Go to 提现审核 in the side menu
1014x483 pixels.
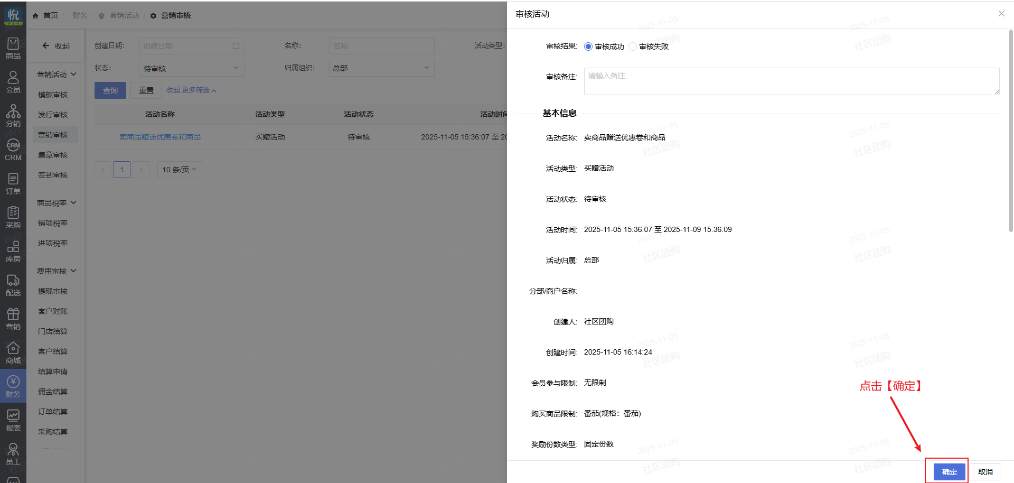click(53, 291)
